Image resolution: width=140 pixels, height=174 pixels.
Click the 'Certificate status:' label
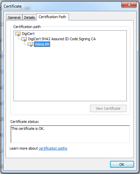[25, 122]
